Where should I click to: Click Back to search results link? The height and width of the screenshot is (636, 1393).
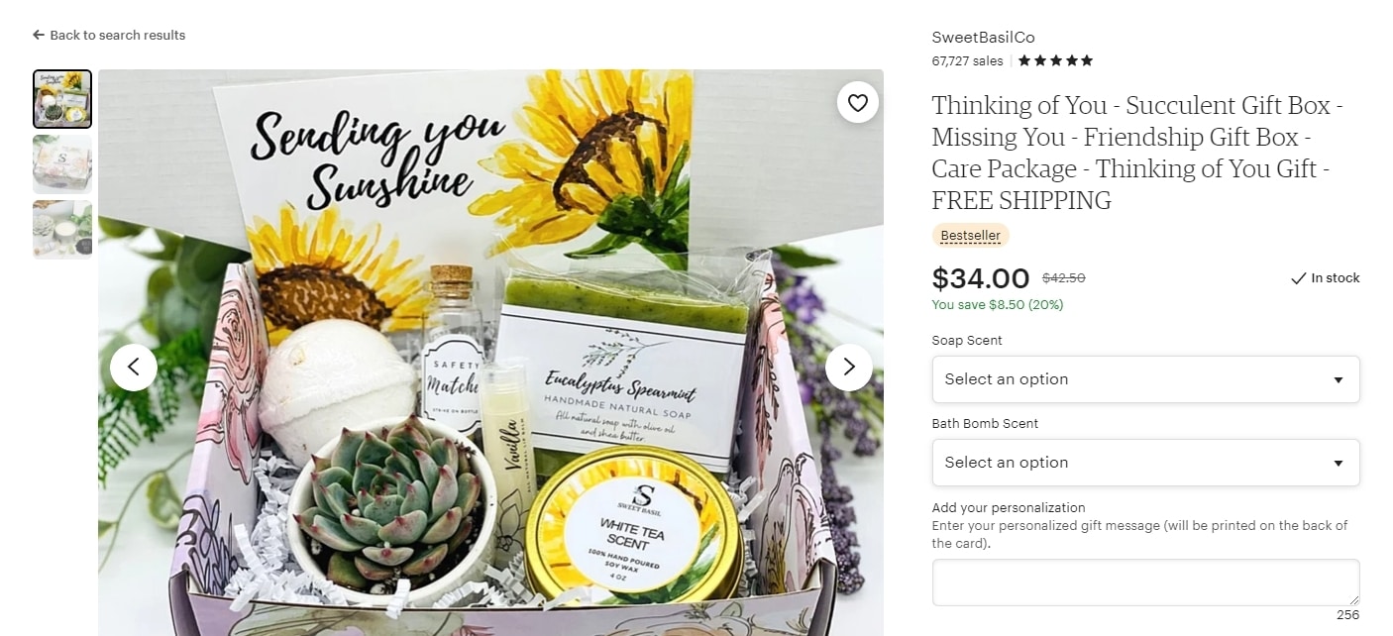click(x=117, y=35)
